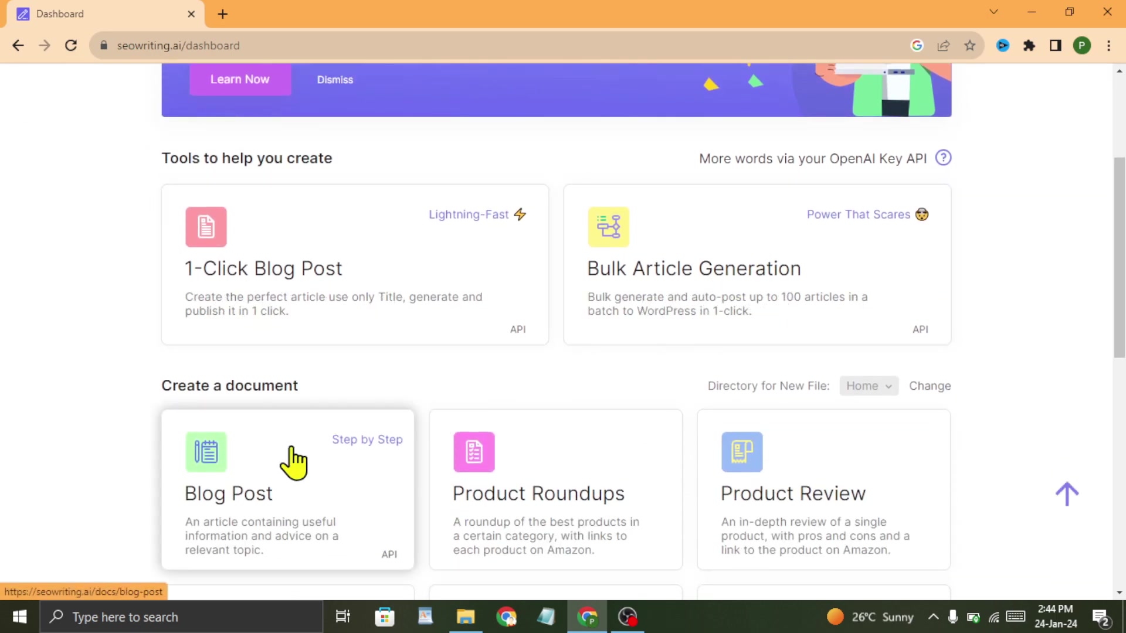Open the notification center icon
Screen dimensions: 1126x633
coord(1101,617)
